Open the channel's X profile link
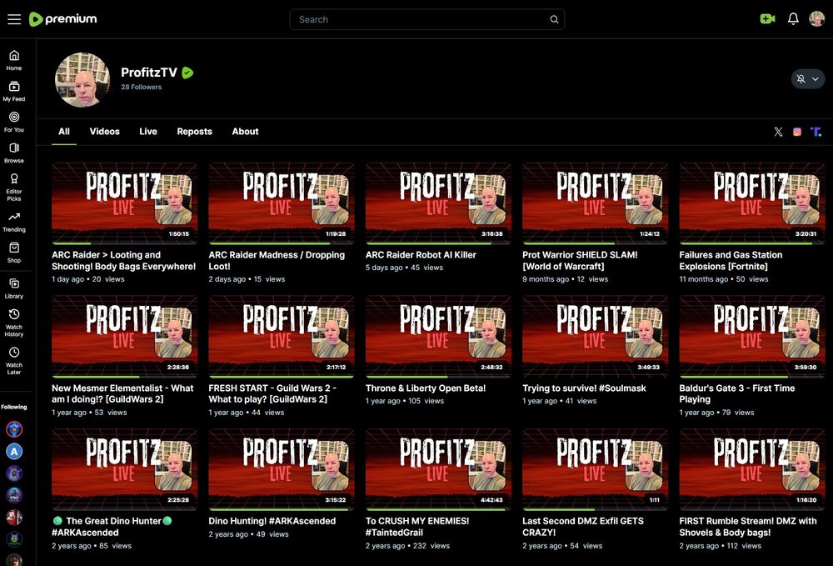 point(778,132)
